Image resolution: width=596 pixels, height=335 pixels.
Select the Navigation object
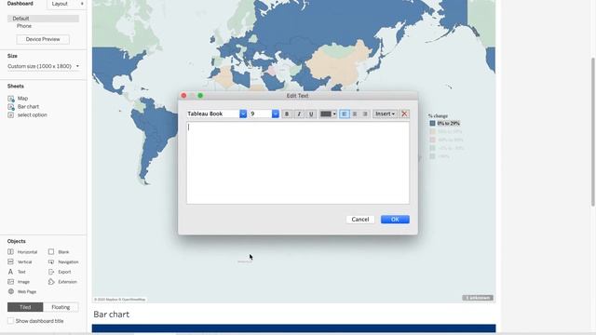[x=63, y=261]
